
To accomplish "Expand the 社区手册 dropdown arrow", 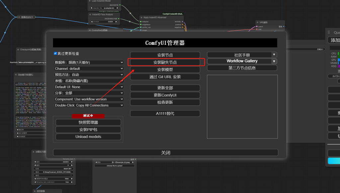I will point(274,55).
